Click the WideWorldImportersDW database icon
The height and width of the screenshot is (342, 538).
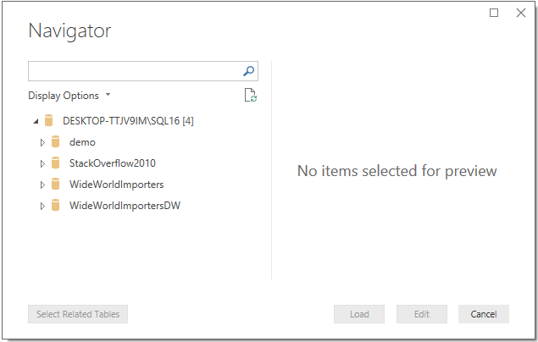point(56,206)
